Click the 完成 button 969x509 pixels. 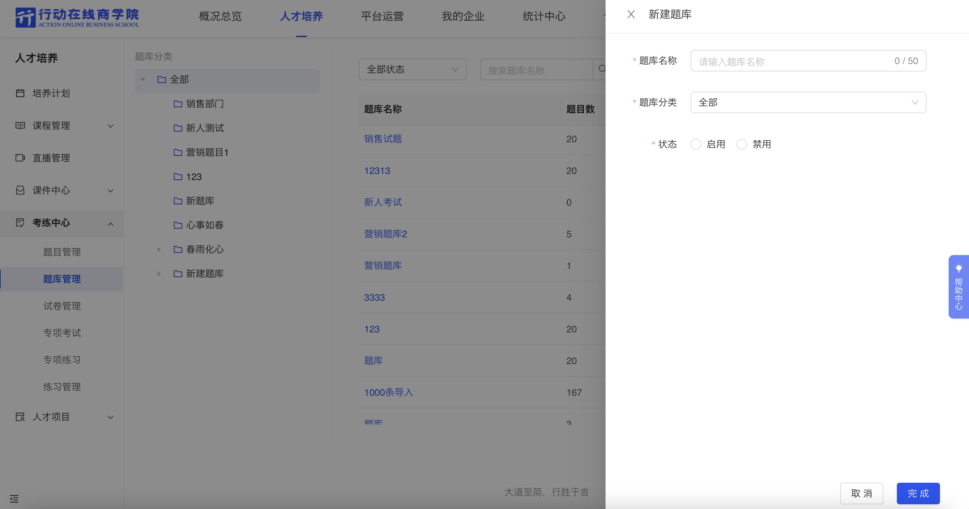pyautogui.click(x=918, y=493)
